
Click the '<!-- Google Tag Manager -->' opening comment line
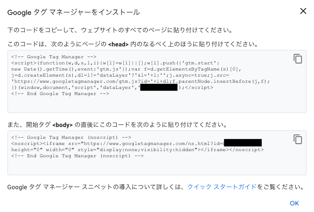coord(54,57)
